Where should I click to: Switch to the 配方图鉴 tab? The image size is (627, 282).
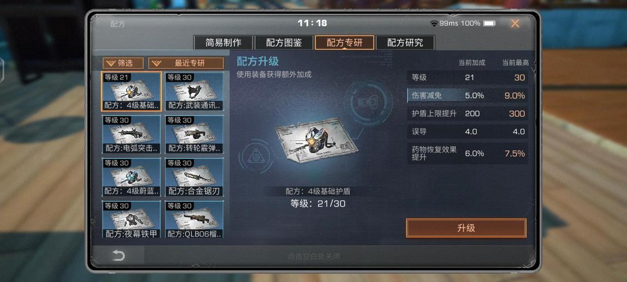[x=284, y=43]
